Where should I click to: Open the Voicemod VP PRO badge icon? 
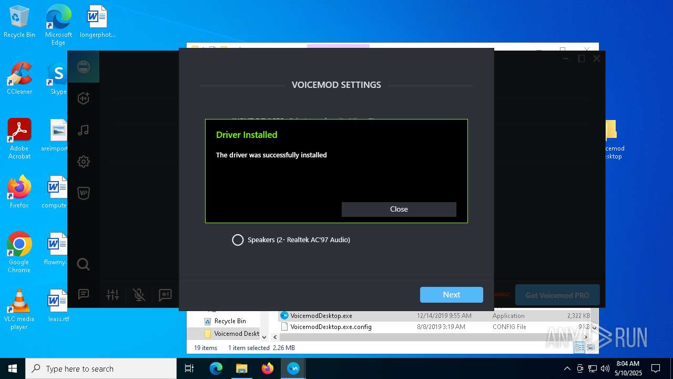coord(83,193)
